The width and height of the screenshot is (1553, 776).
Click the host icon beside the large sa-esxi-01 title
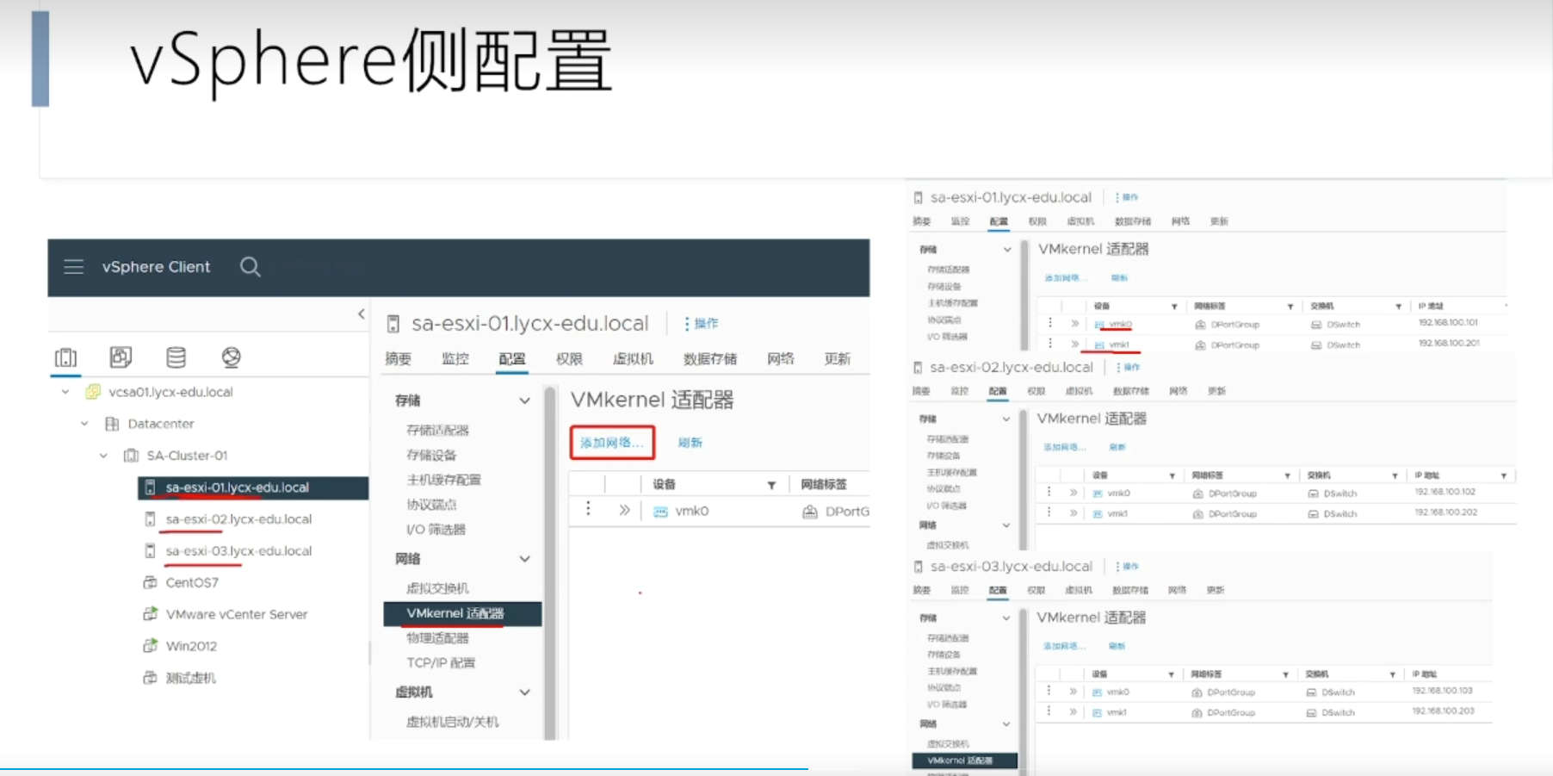(393, 324)
